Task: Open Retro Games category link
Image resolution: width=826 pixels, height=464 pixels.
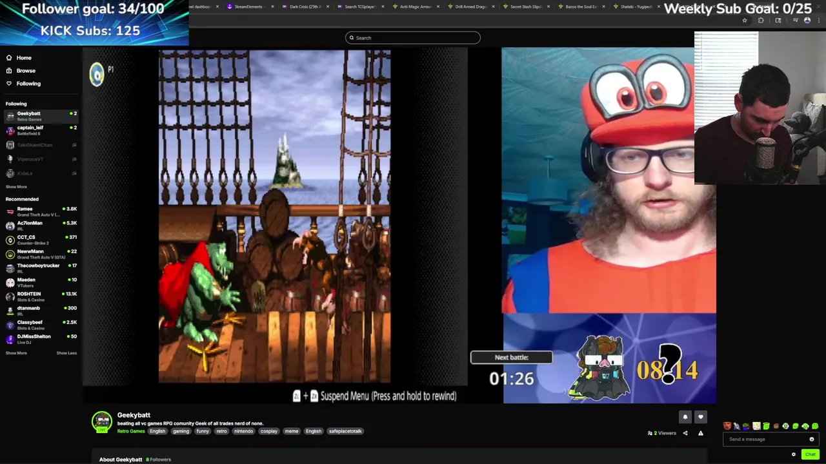Action: coord(131,431)
